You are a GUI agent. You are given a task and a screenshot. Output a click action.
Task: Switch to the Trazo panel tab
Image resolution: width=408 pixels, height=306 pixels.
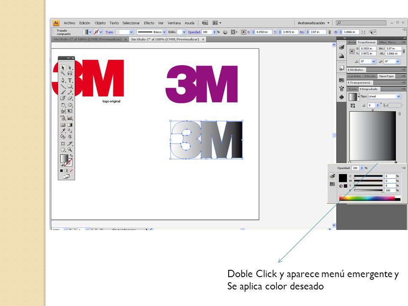pyautogui.click(x=353, y=89)
